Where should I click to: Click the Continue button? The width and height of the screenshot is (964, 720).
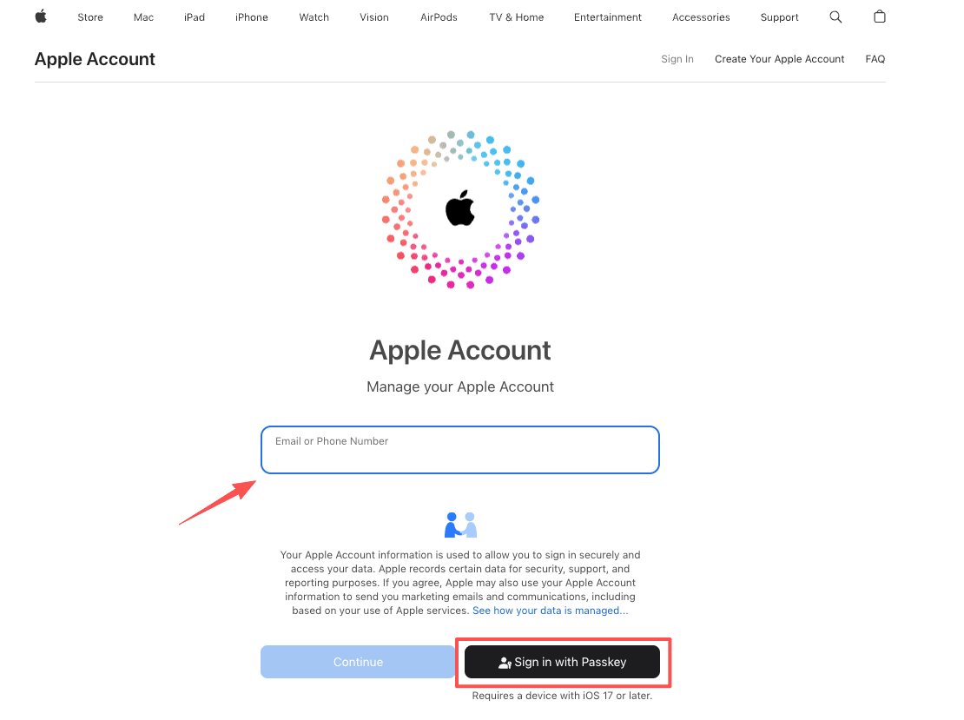click(357, 661)
